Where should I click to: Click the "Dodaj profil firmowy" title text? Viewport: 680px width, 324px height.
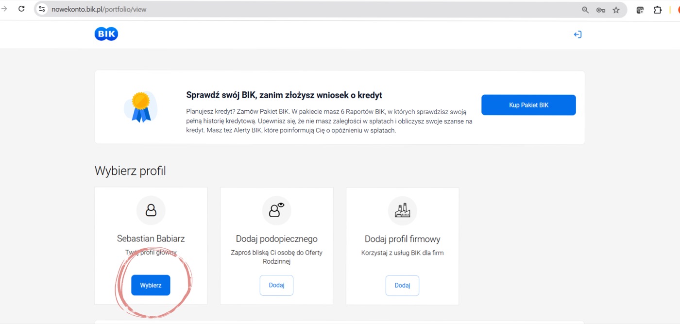click(x=403, y=239)
